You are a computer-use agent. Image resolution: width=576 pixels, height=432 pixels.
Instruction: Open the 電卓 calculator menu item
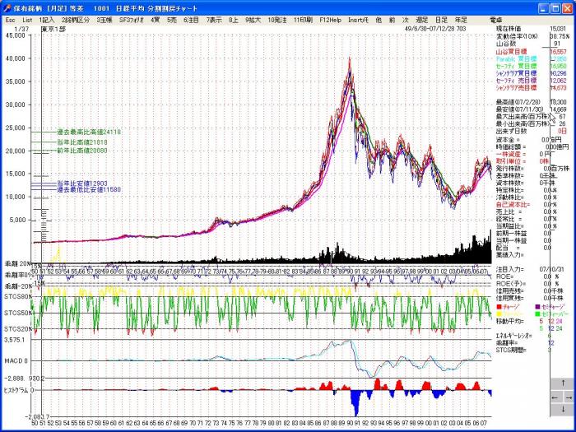[495, 19]
